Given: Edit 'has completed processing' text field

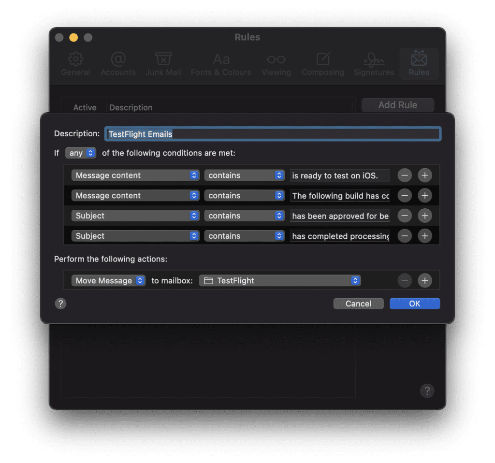Looking at the screenshot, I should 340,236.
